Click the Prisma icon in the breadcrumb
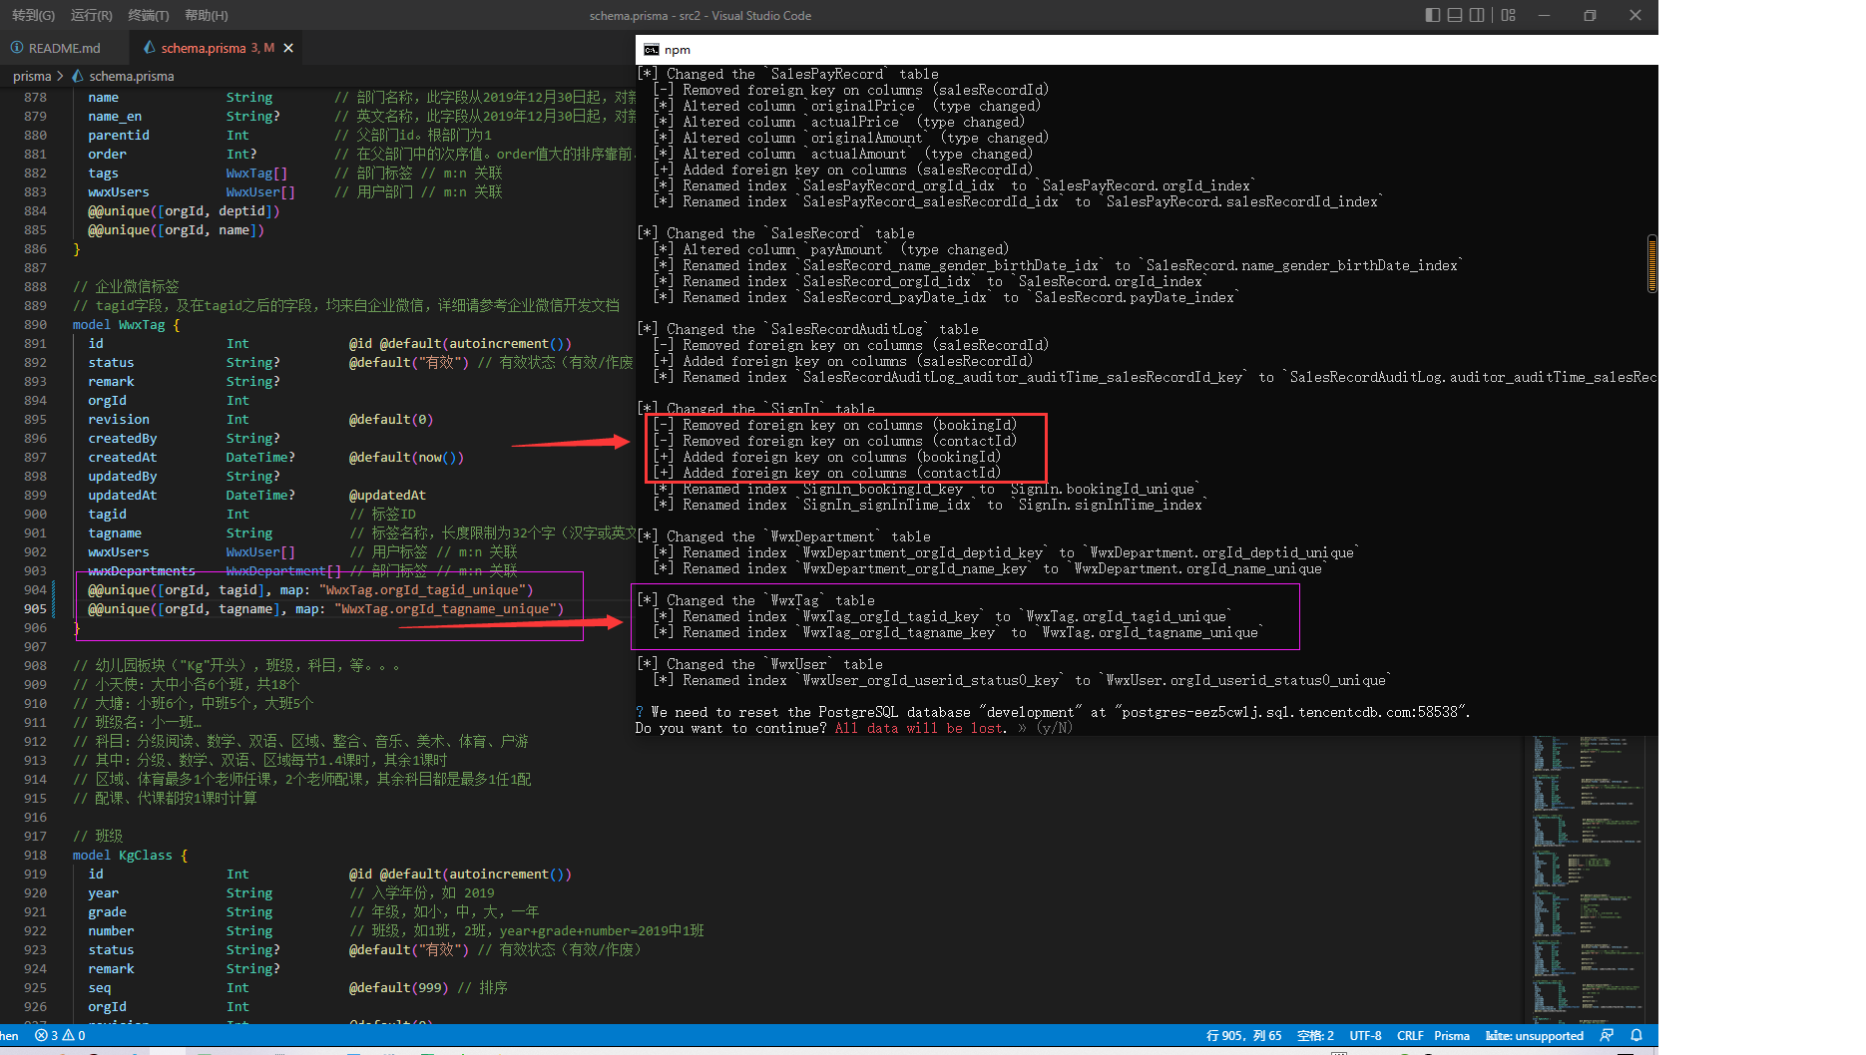 (x=76, y=76)
